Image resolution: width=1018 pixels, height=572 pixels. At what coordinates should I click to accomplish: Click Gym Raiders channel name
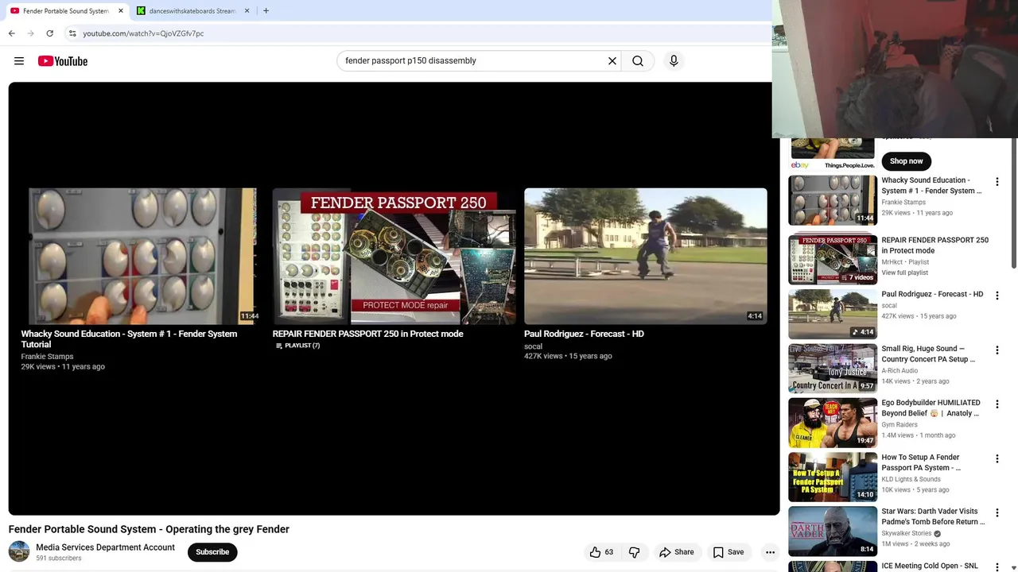tap(899, 425)
